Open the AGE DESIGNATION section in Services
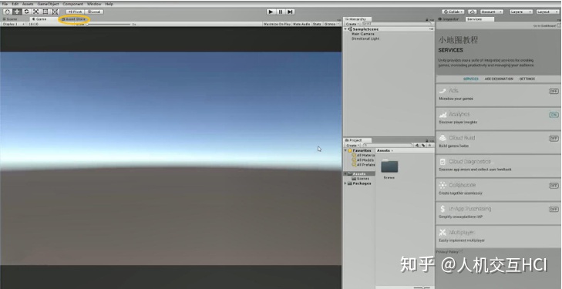 point(499,79)
